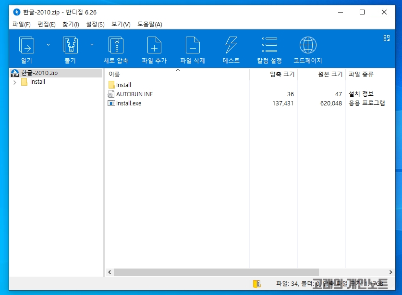Click the 파일 추가 (Add file) icon
Screen dimensions: 402x295
[154, 45]
